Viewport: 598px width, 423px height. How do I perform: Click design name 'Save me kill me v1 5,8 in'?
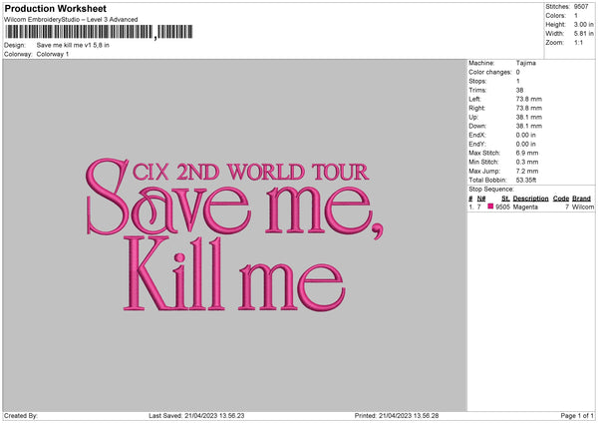pos(73,45)
